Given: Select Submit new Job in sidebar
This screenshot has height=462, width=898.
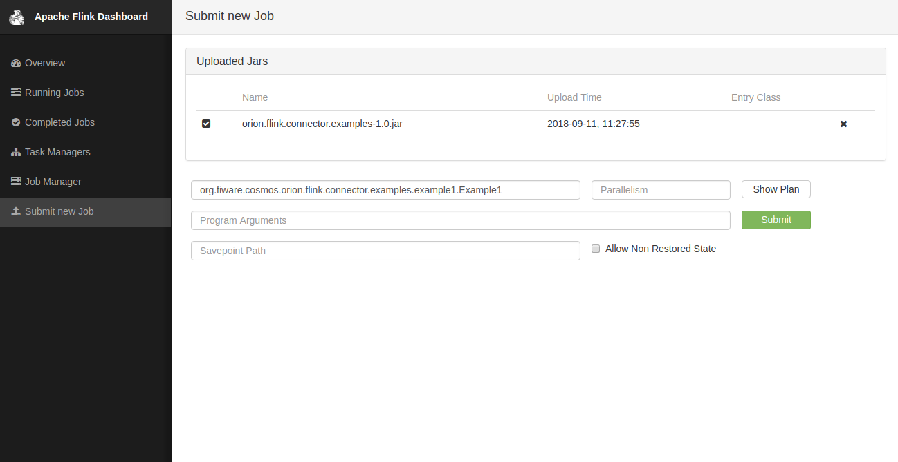Looking at the screenshot, I should point(85,211).
